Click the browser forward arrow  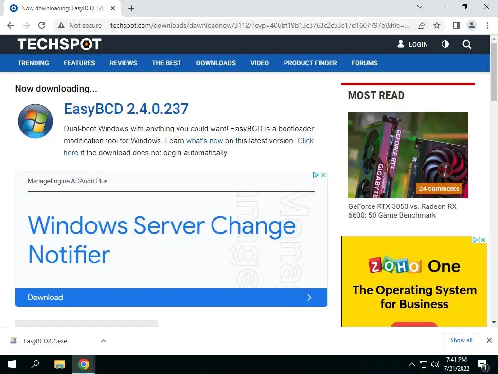[26, 25]
